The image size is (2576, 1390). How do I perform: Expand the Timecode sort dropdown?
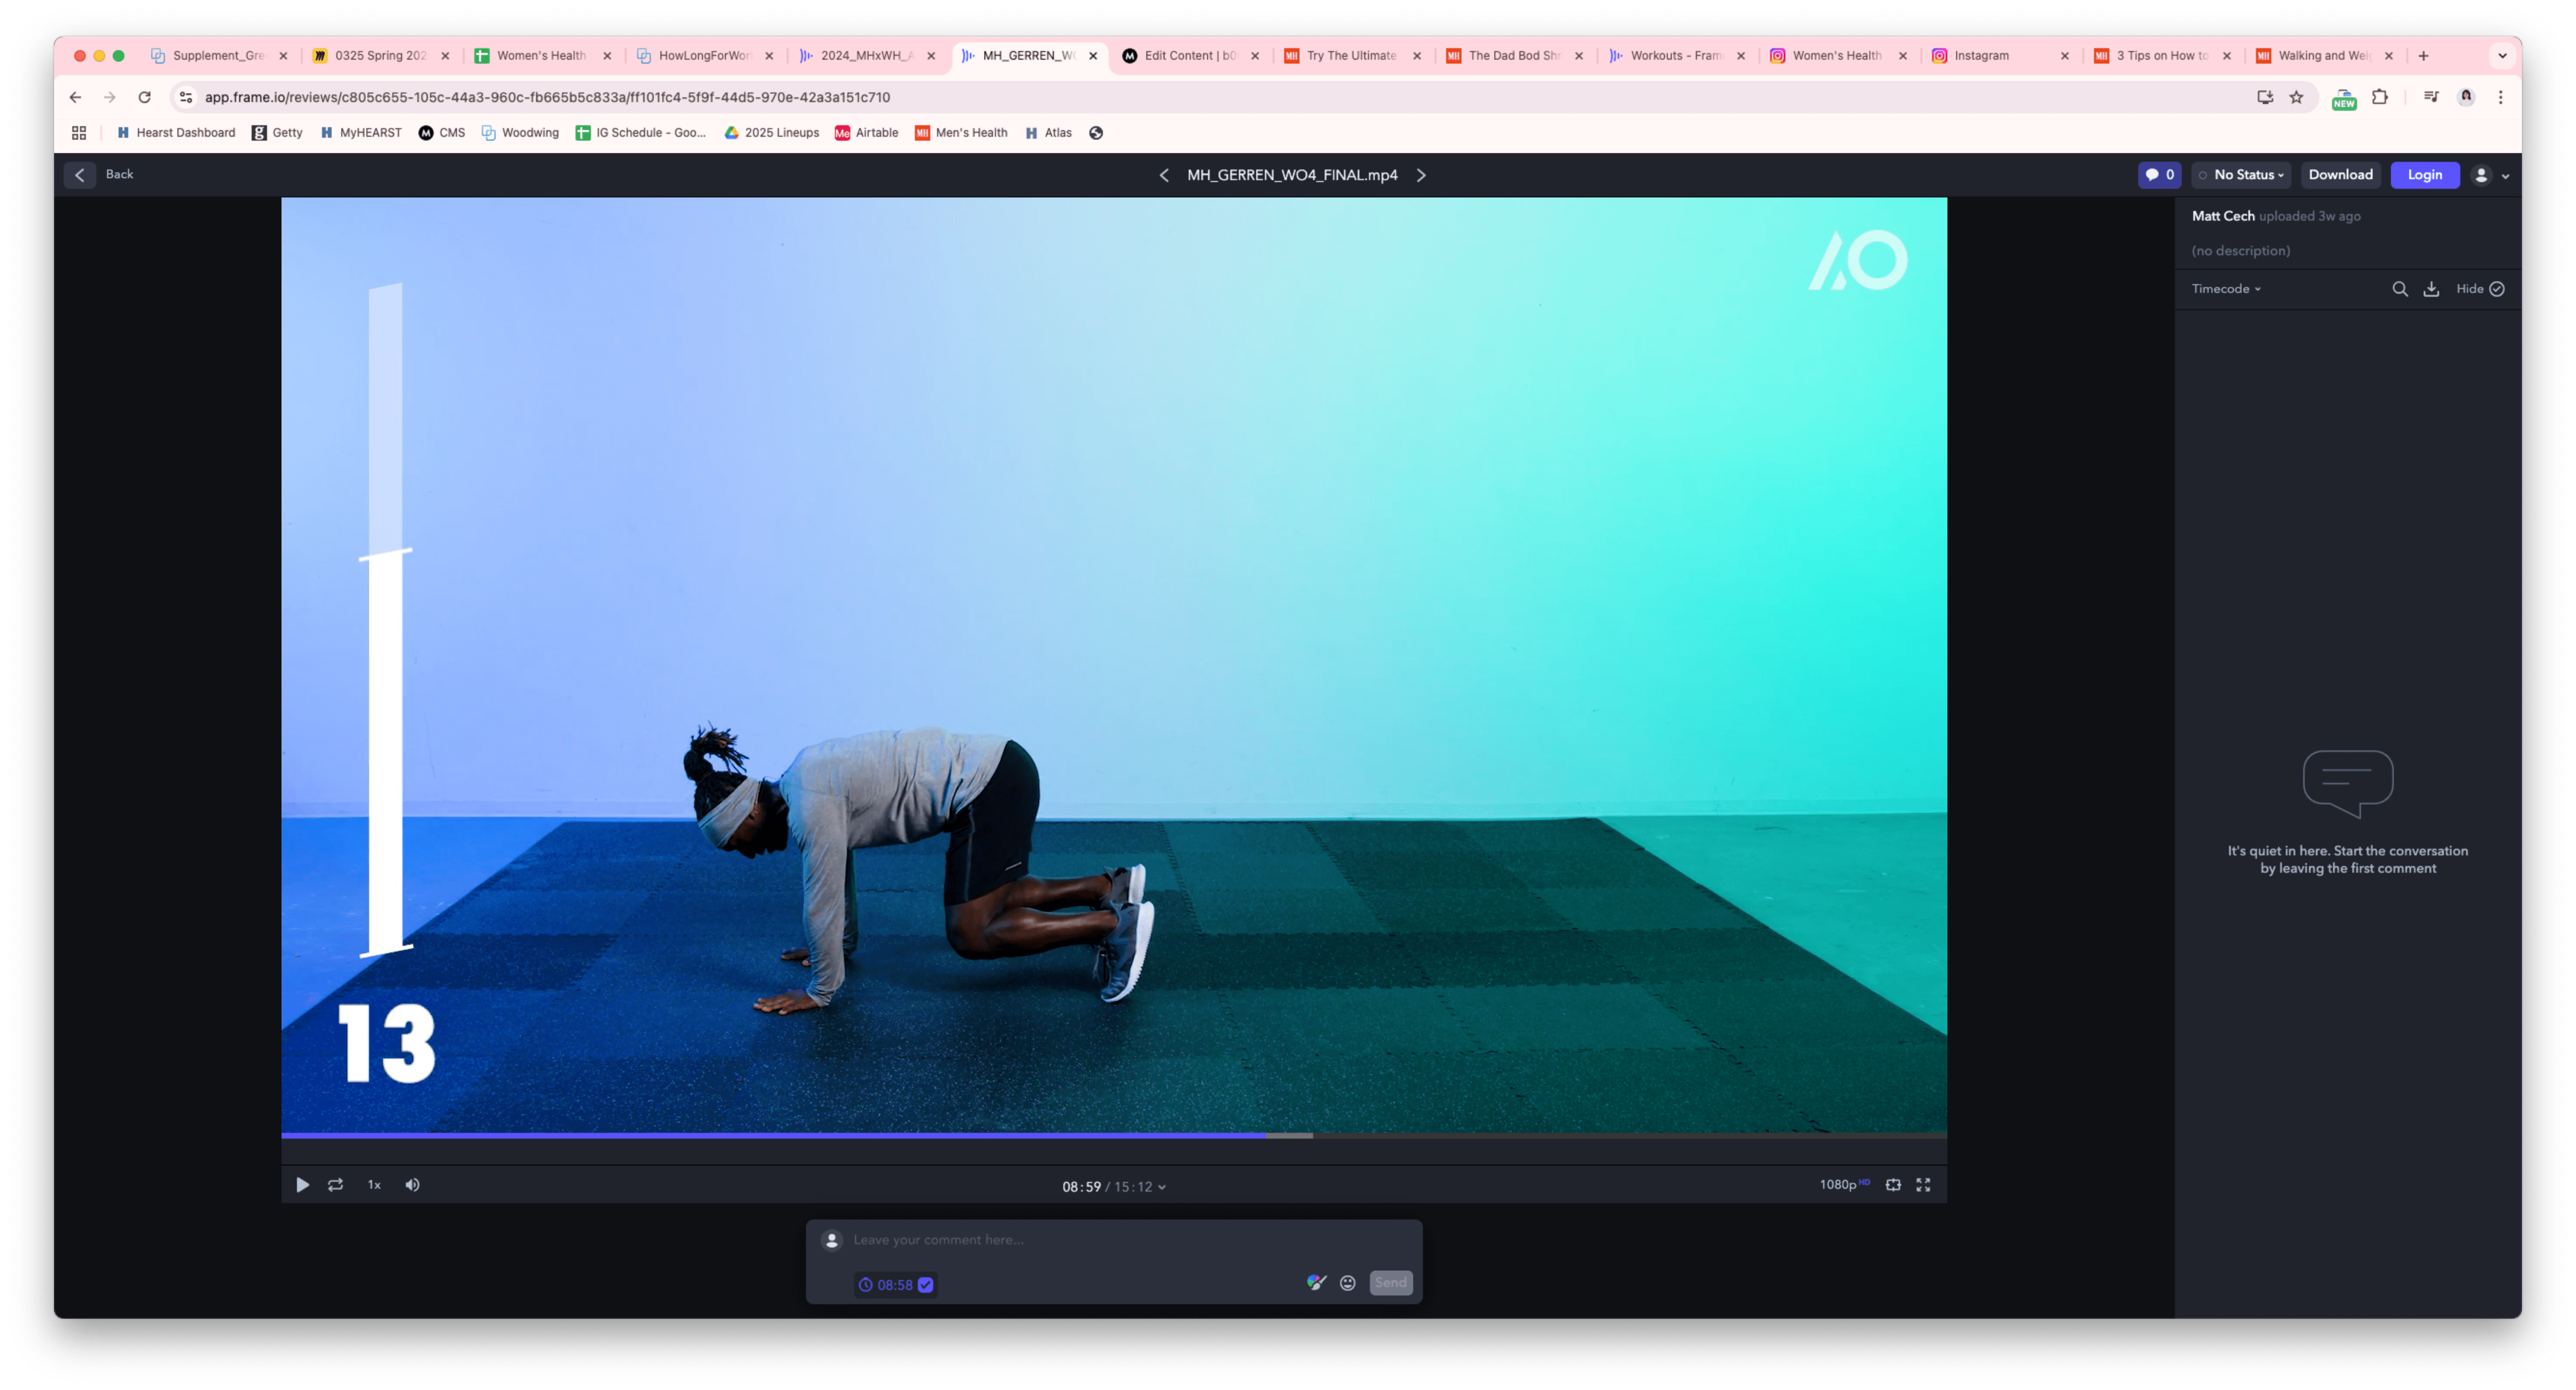[2226, 289]
